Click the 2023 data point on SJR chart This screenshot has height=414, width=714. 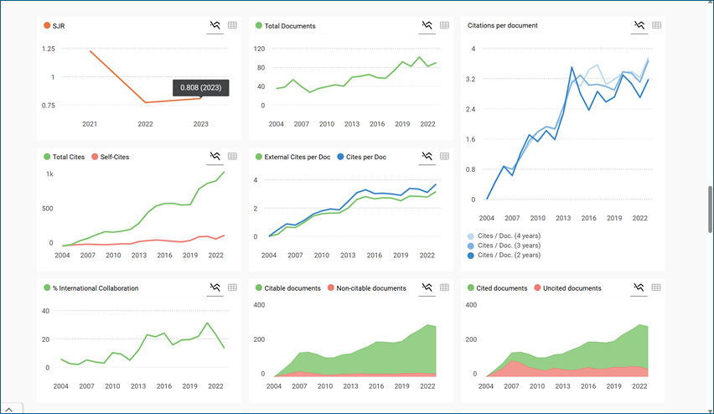point(200,99)
